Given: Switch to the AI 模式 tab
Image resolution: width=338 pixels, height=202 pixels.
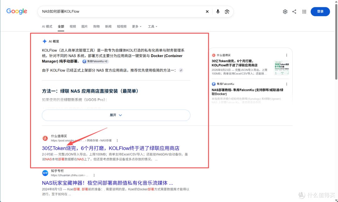Looking at the screenshot, I should point(47,27).
